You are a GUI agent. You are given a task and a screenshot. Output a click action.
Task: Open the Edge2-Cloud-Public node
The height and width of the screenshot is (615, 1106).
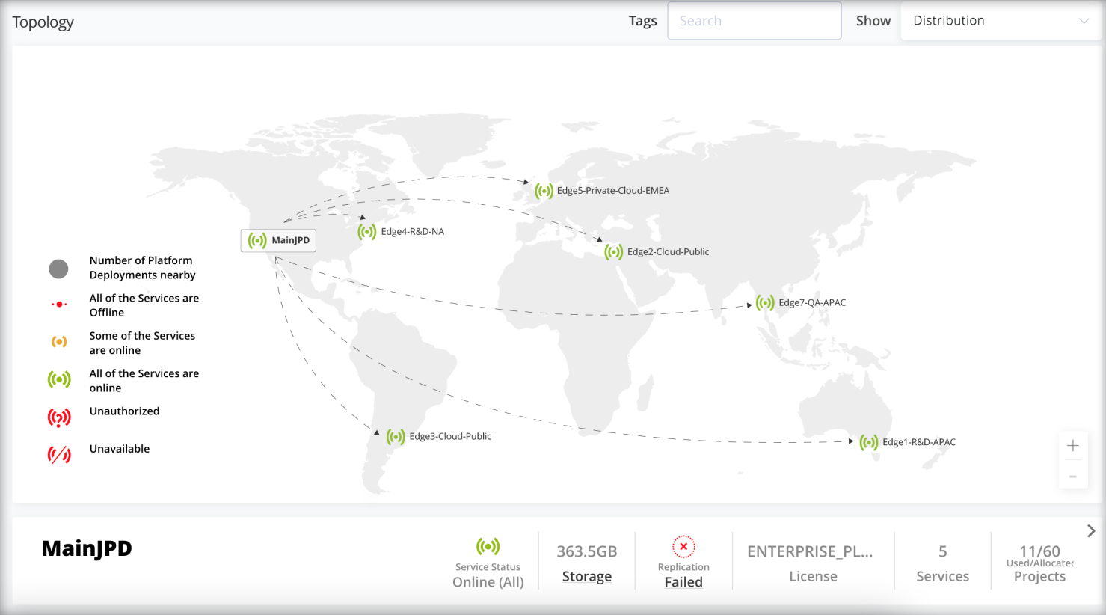click(613, 252)
